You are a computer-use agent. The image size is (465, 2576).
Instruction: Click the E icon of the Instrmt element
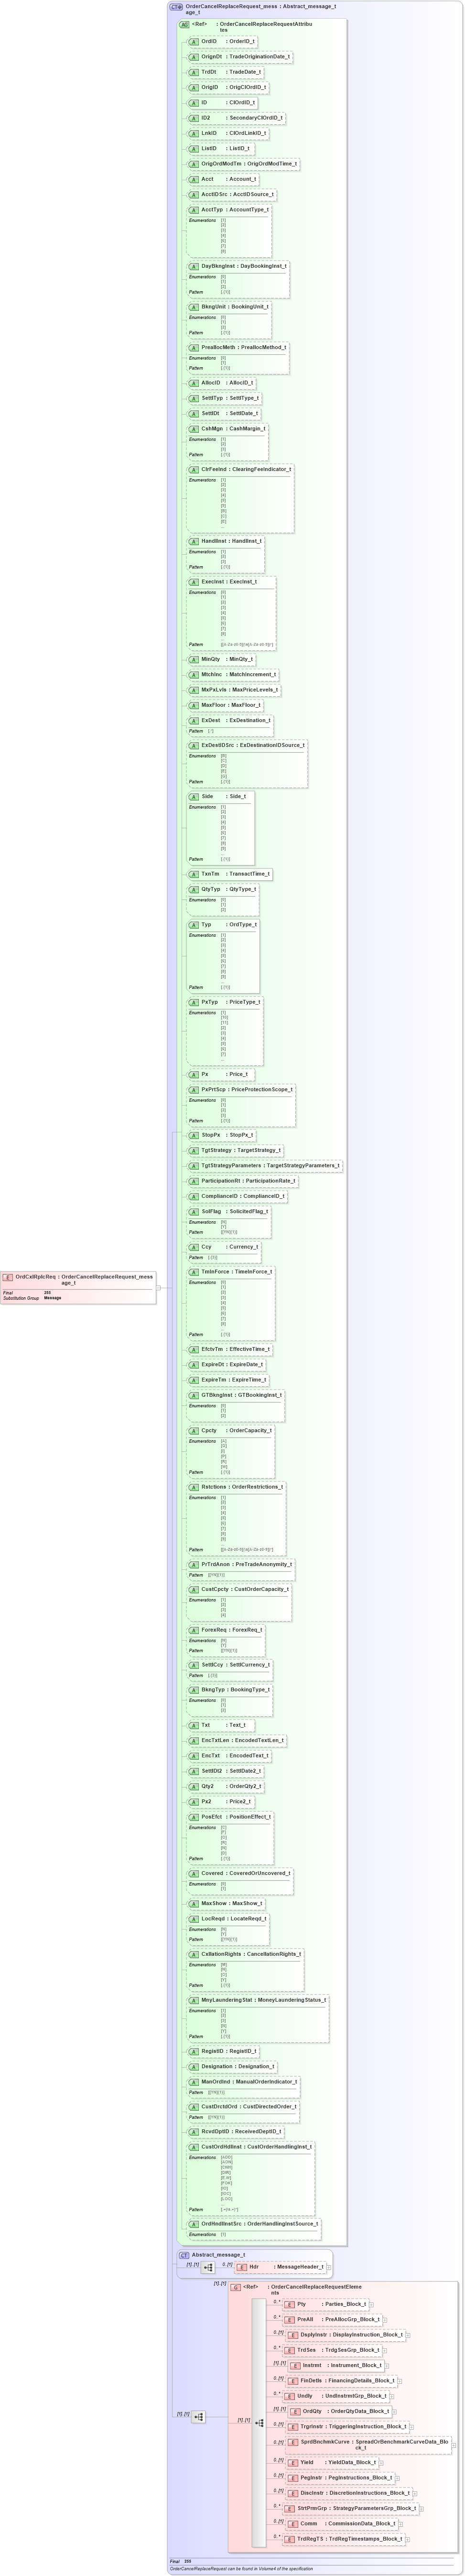[x=295, y=2365]
